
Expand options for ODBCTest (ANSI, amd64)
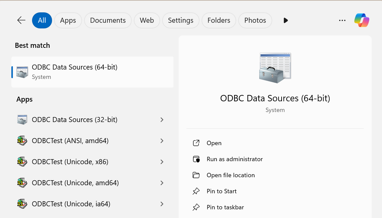(162, 140)
